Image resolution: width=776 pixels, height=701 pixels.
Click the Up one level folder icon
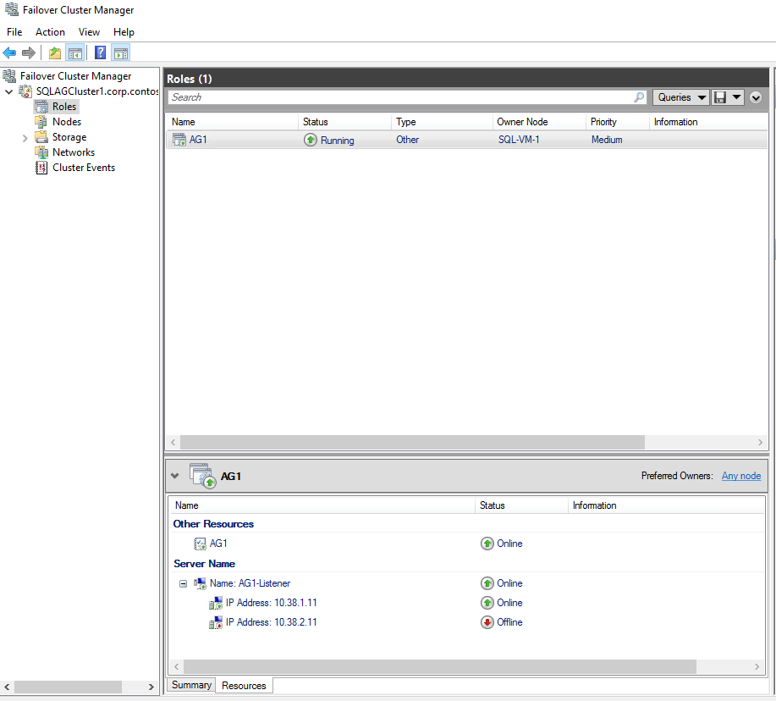click(x=55, y=53)
